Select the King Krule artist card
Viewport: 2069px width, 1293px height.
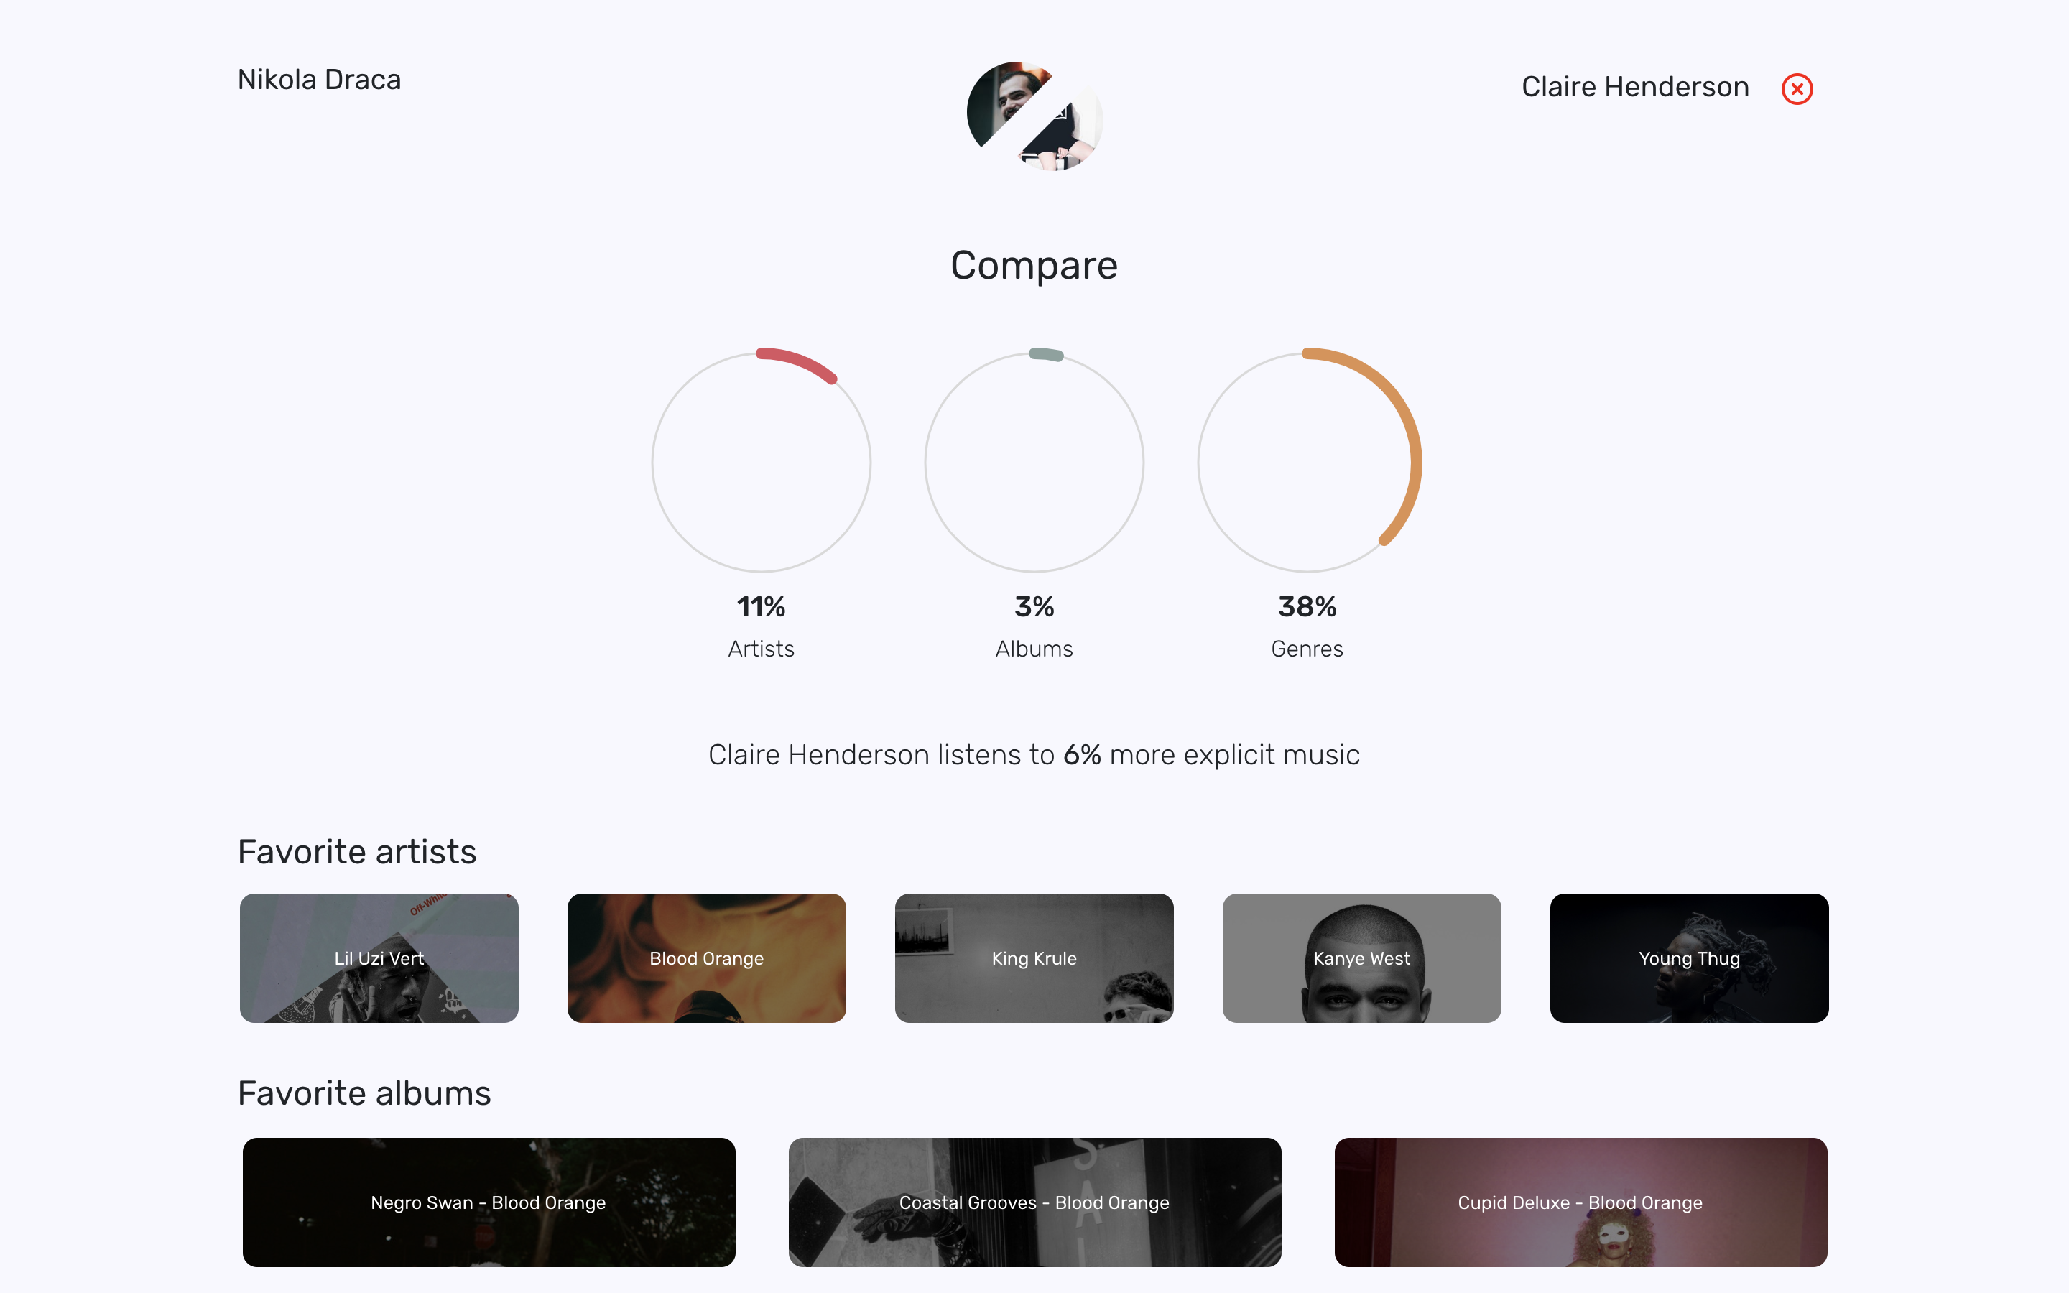pos(1034,958)
